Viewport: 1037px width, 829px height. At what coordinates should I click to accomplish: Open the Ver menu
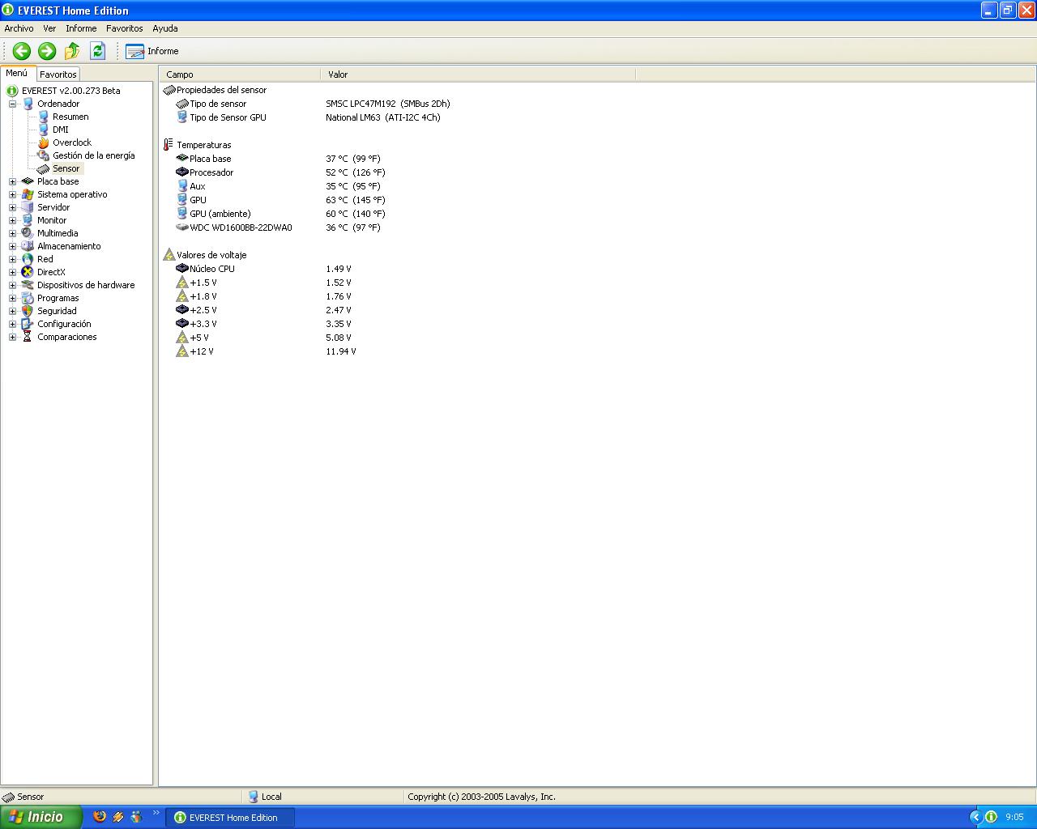[x=49, y=28]
